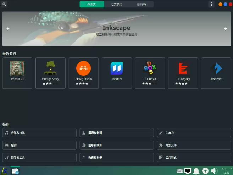Click the puzzle piece add-ons icon
The width and height of the screenshot is (233, 175).
(161, 145)
